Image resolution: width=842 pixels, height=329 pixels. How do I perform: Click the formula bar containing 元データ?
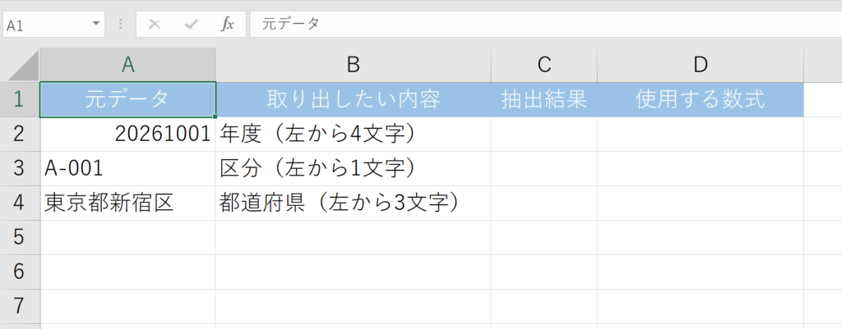click(x=543, y=25)
